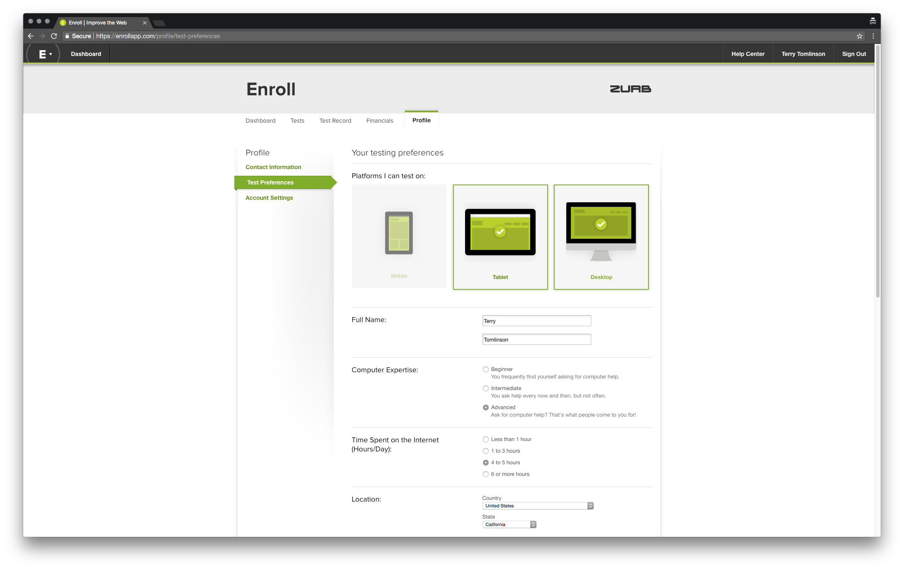This screenshot has width=904, height=570.
Task: Switch to the Tests tab
Action: click(x=297, y=120)
